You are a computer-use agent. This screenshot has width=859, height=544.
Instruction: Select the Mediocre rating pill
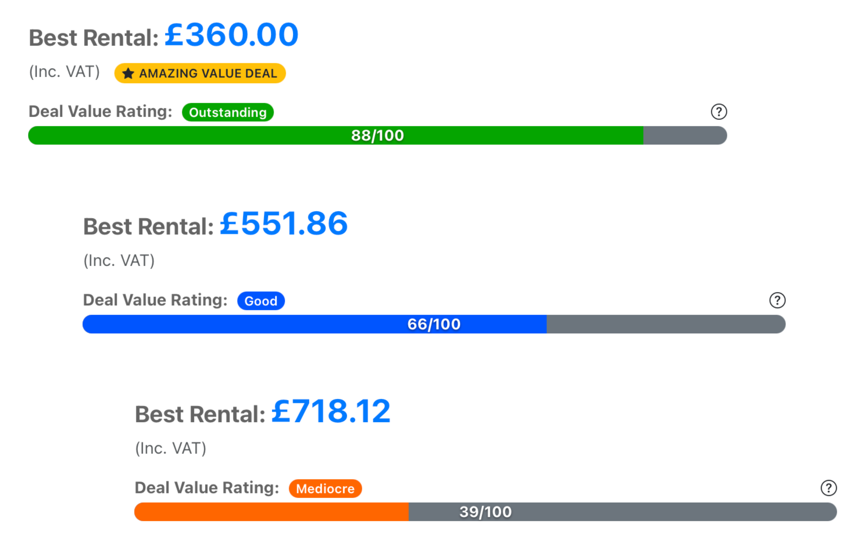325,489
